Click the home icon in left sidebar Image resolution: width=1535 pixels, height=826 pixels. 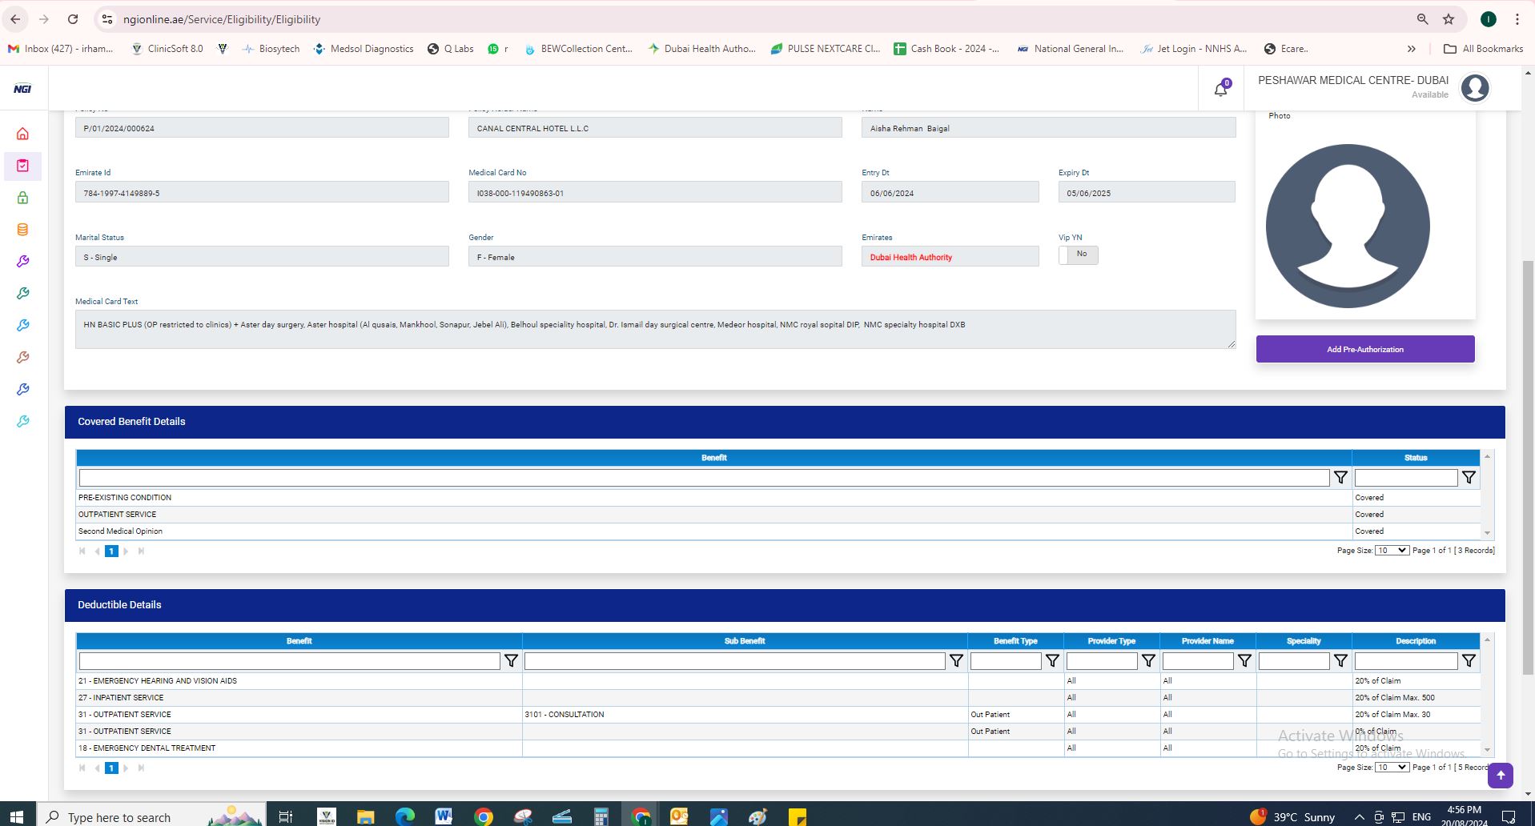[x=22, y=134]
